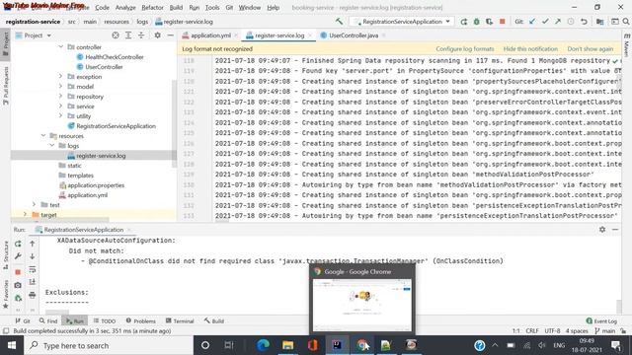The height and width of the screenshot is (355, 632).
Task: Stop process in Run panel sidebar
Action: pyautogui.click(x=18, y=272)
